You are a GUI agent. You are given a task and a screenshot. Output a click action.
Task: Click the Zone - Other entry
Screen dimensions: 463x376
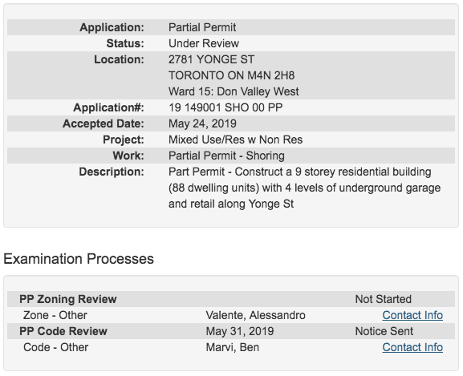(55, 315)
